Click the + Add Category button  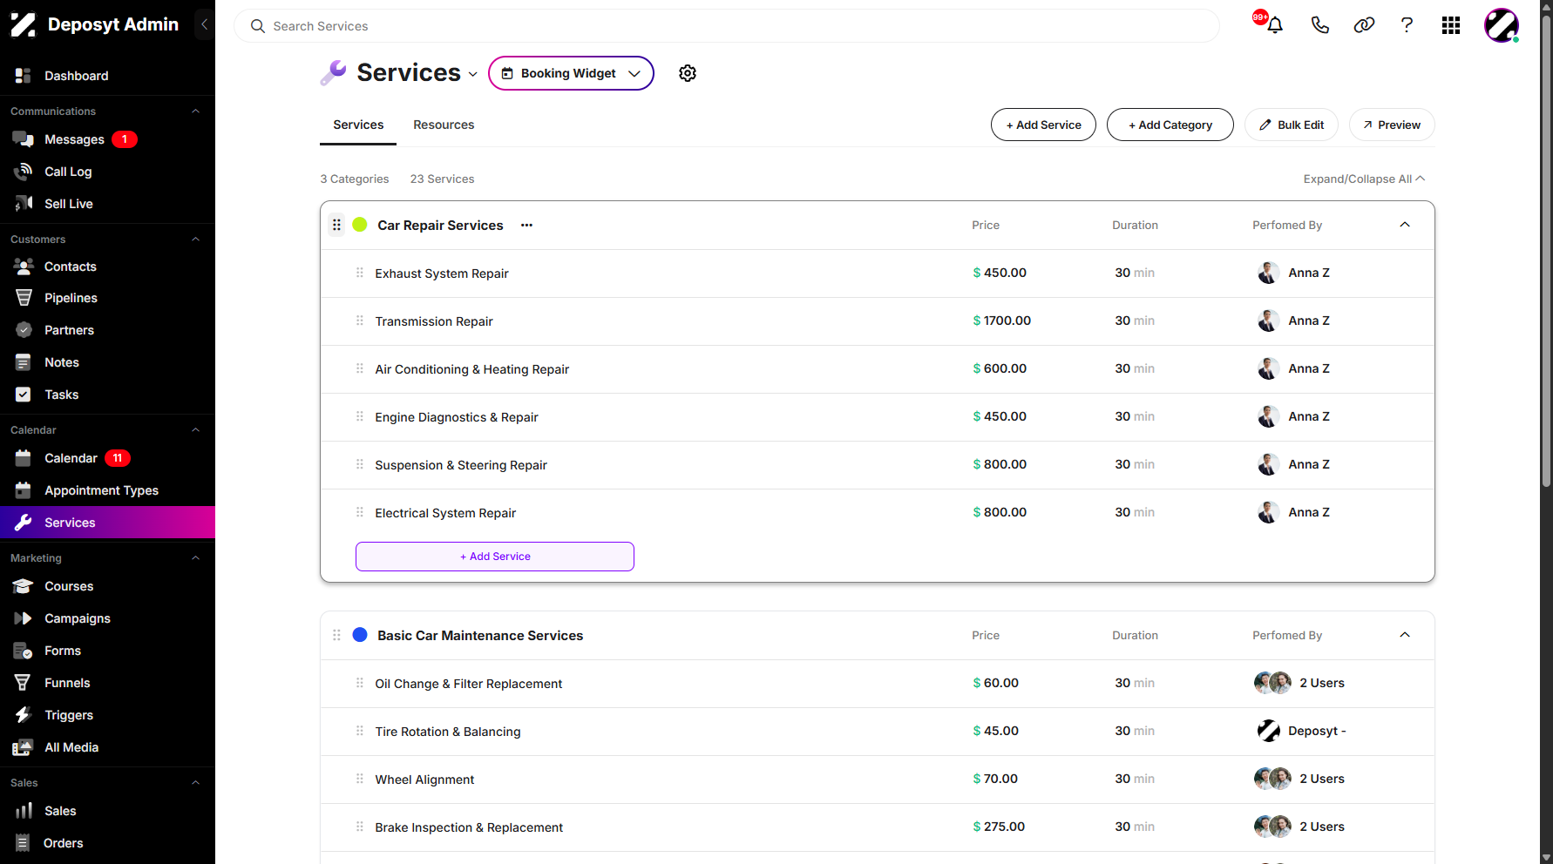tap(1170, 125)
